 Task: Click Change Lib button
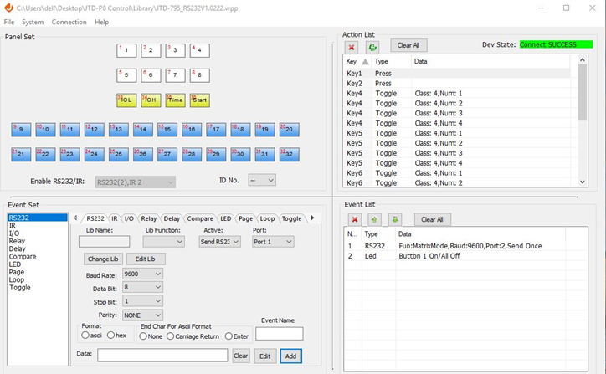coord(103,259)
